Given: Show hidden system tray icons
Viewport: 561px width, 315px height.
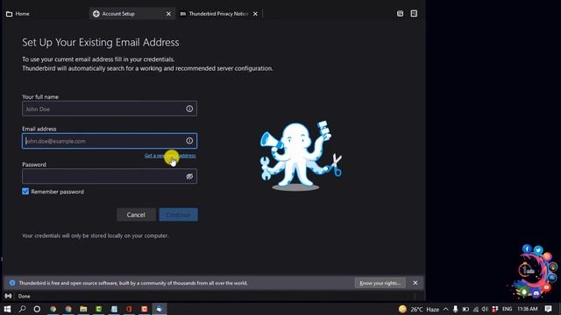Looking at the screenshot, I should tap(446, 309).
